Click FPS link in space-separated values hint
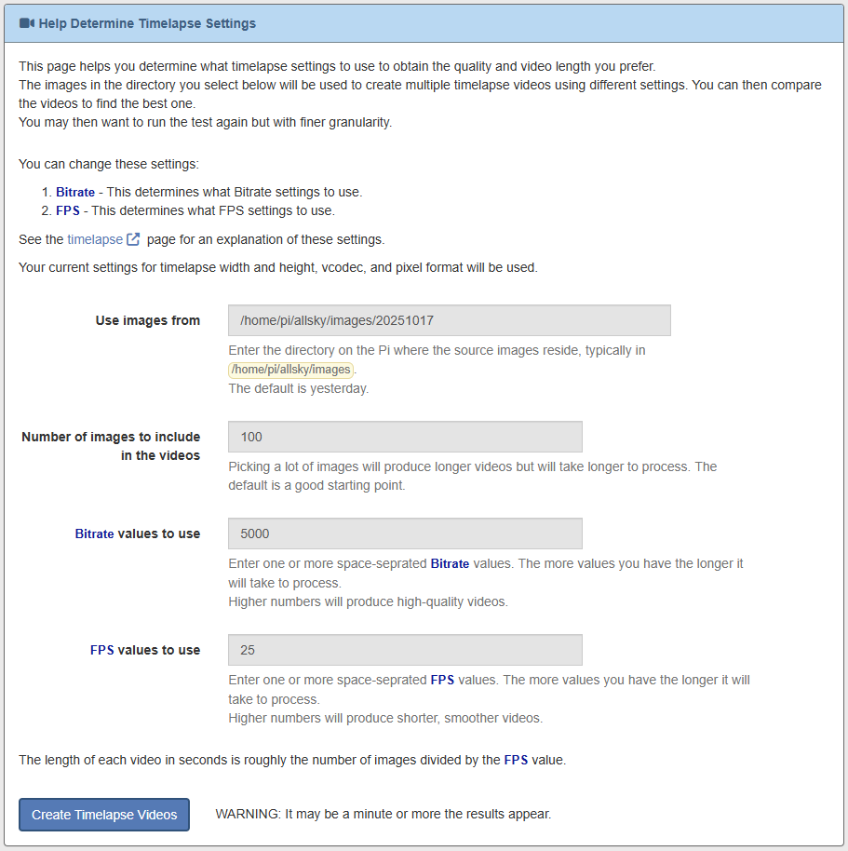This screenshot has width=848, height=851. (442, 681)
